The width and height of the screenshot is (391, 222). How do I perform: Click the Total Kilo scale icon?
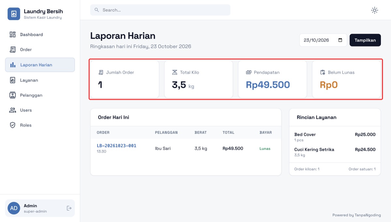175,72
